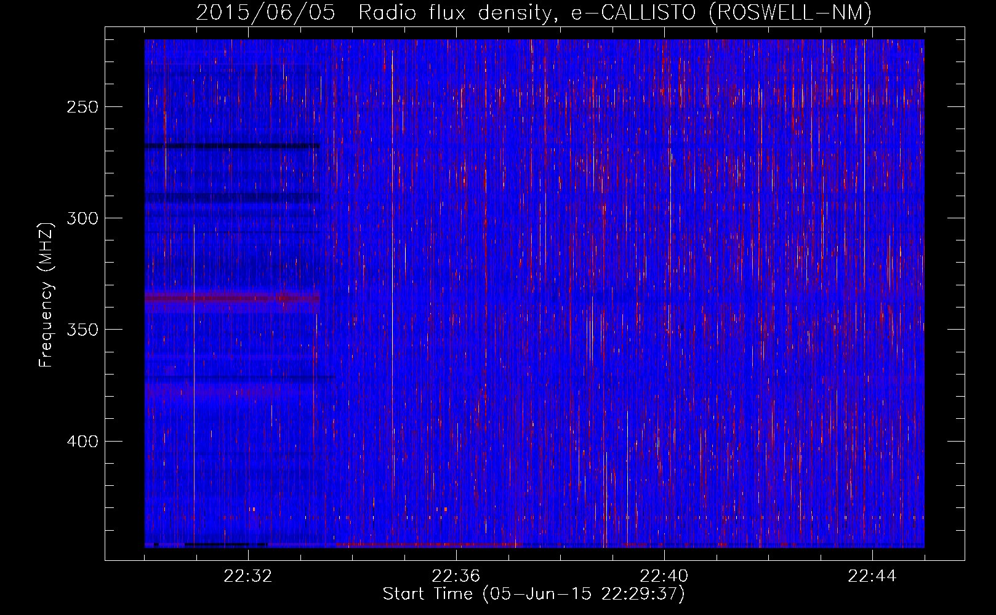
Task: Click the 250 frequency tick label
Action: (x=82, y=107)
